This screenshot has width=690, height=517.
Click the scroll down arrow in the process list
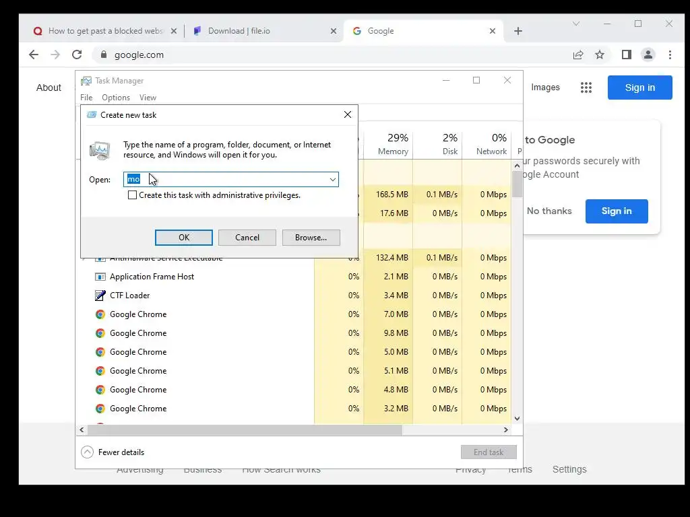[x=517, y=419]
